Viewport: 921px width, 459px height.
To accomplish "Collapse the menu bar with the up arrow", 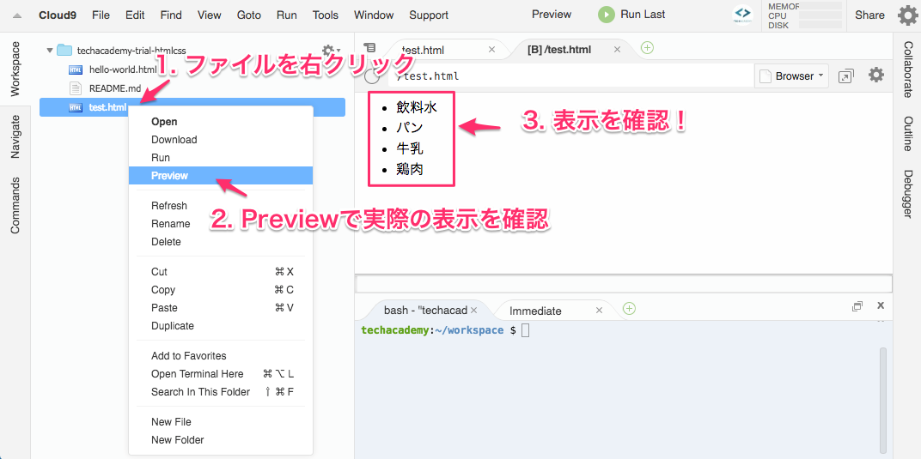I will coord(16,15).
